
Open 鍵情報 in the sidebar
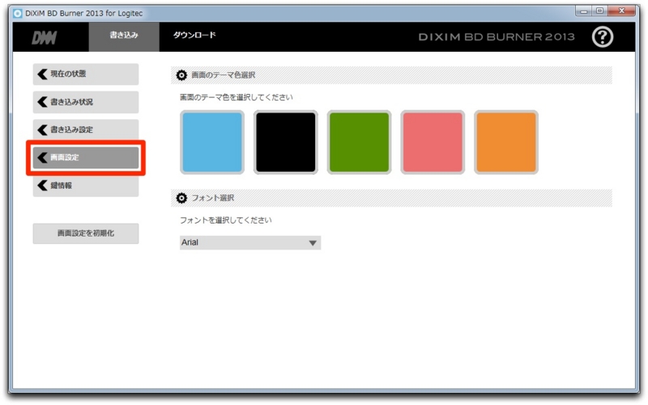point(86,185)
